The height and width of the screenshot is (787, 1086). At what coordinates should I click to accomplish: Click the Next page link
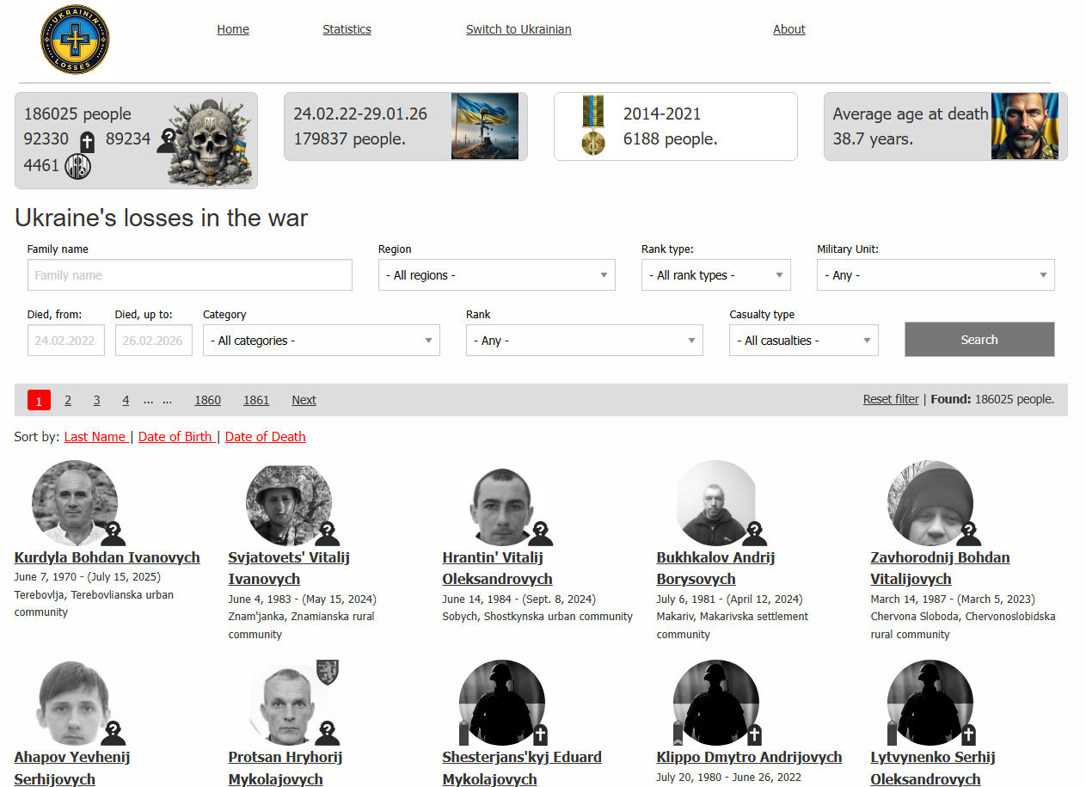coord(304,400)
